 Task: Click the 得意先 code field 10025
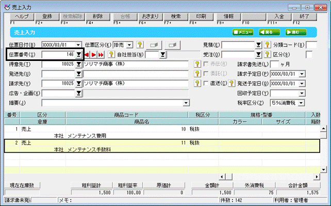coord(58,64)
